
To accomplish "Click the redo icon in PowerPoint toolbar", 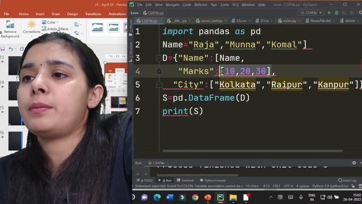I will [21, 49].
